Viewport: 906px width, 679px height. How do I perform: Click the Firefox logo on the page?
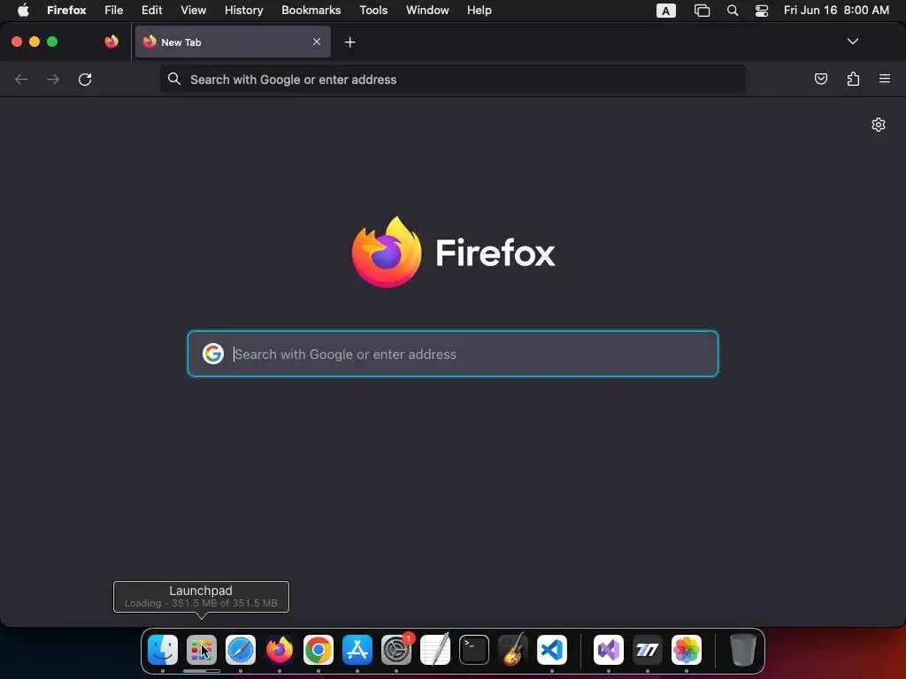[387, 252]
